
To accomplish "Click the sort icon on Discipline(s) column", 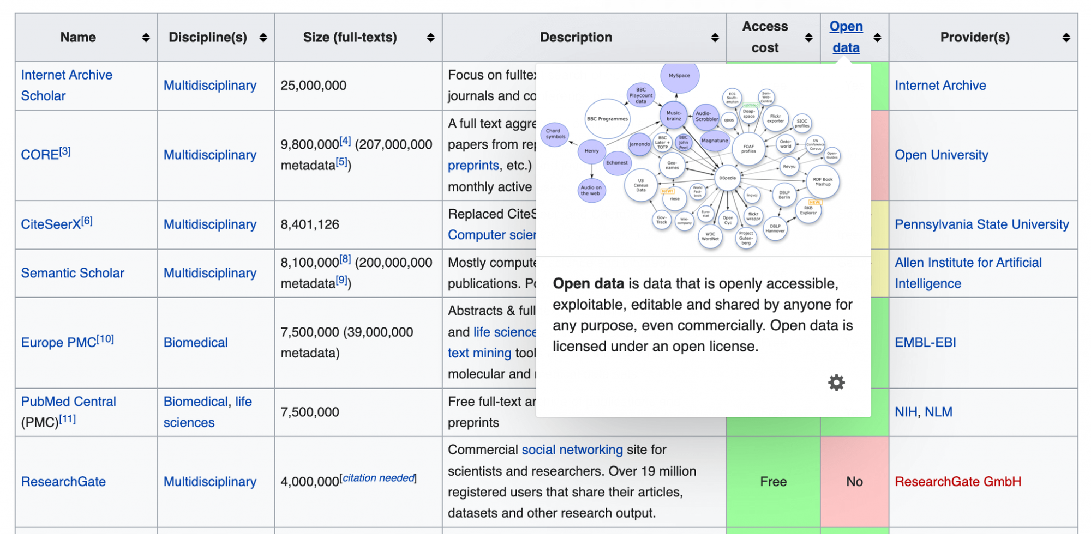I will pyautogui.click(x=263, y=37).
